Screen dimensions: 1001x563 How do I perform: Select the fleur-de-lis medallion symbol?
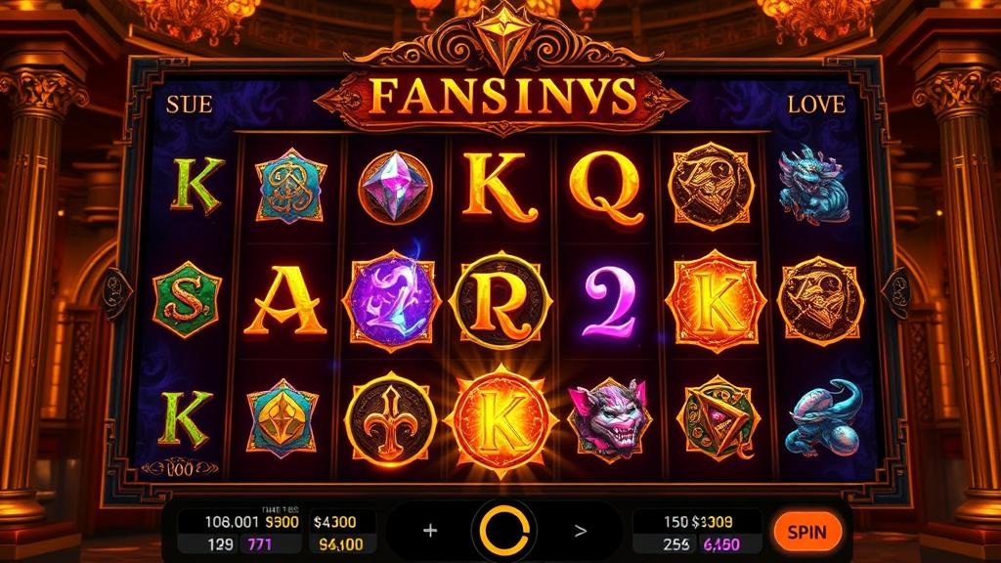[391, 420]
